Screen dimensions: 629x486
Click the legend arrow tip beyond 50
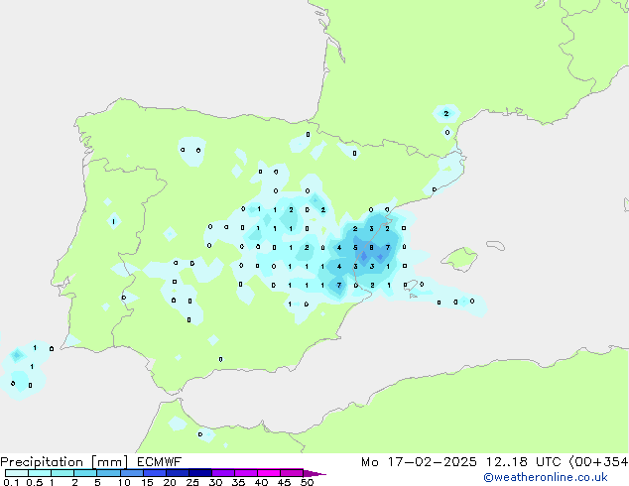point(314,473)
